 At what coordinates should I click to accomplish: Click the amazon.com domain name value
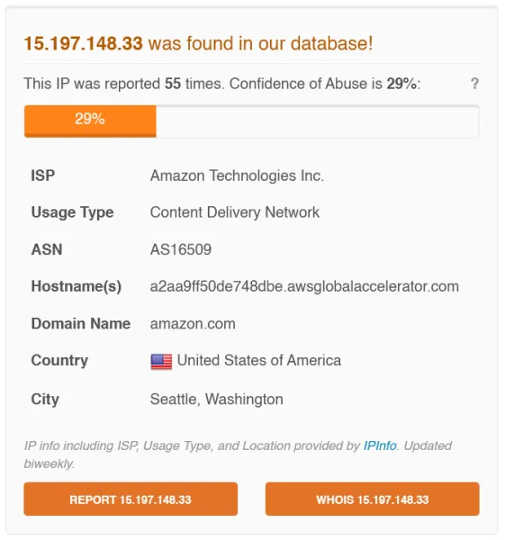pyautogui.click(x=193, y=324)
